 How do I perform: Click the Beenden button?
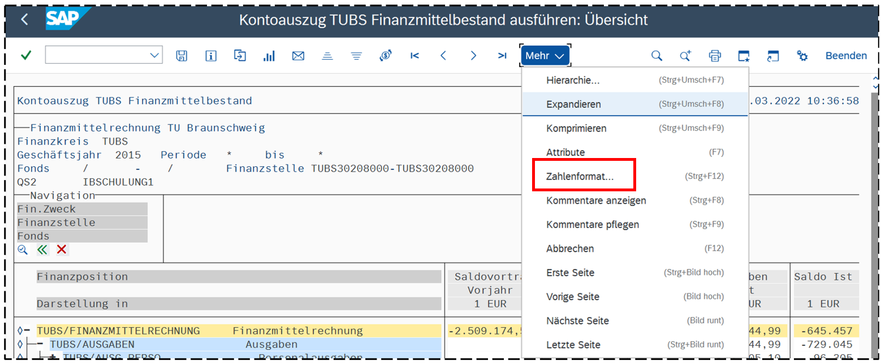coord(846,55)
